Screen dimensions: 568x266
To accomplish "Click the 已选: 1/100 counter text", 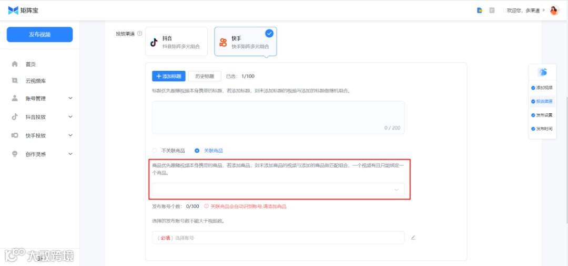I will point(240,76).
